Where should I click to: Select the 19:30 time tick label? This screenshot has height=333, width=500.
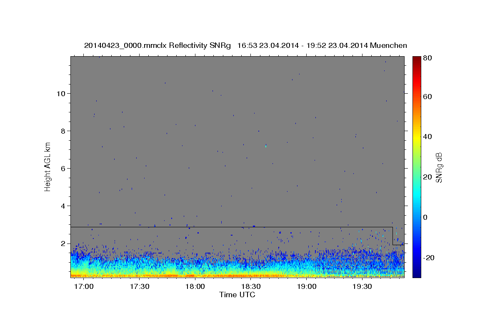tap(362, 287)
